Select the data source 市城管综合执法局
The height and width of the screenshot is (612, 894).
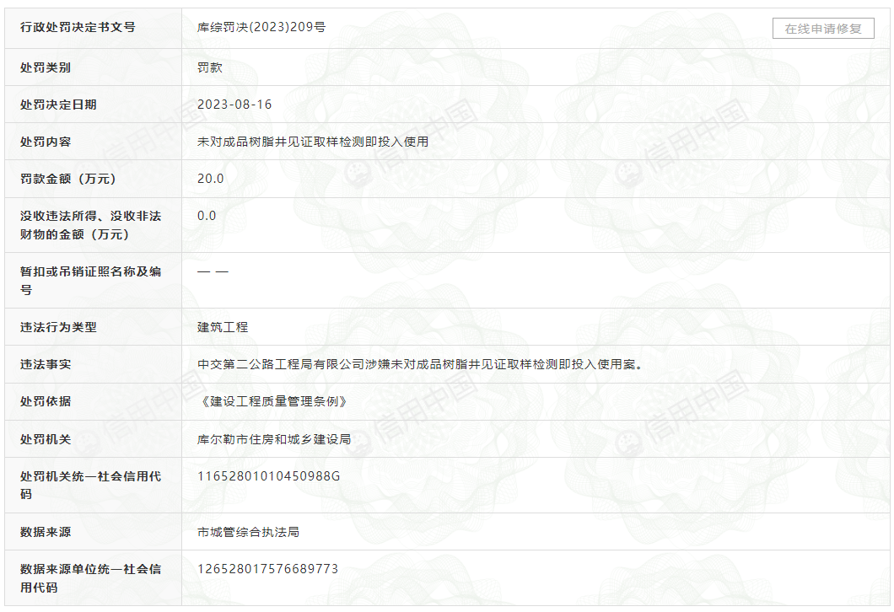coord(248,532)
